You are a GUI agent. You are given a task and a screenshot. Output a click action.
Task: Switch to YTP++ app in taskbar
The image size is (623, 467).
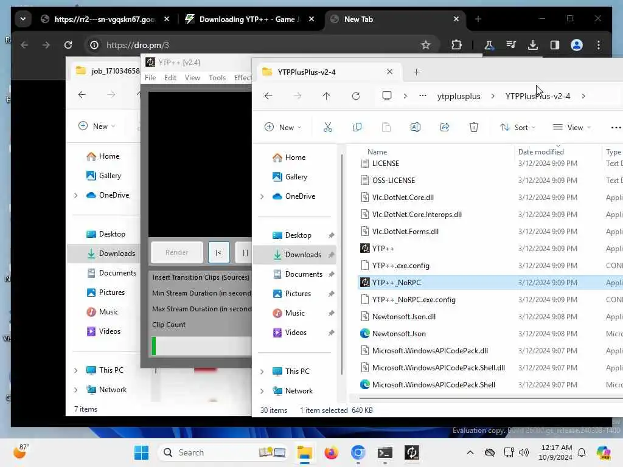(412, 452)
